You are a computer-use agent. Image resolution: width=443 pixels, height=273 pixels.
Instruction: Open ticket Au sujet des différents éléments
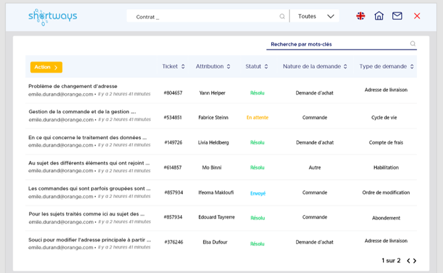point(89,163)
